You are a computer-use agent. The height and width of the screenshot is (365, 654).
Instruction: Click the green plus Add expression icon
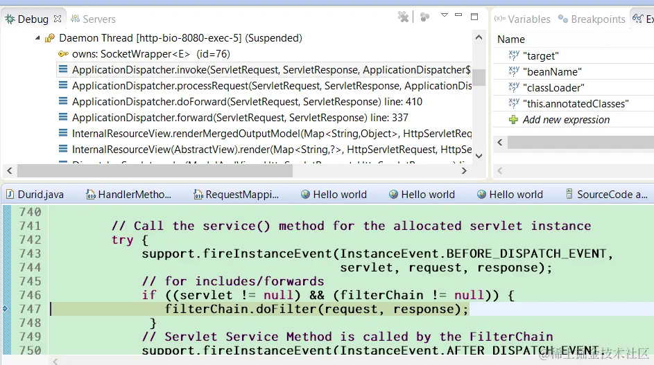513,120
